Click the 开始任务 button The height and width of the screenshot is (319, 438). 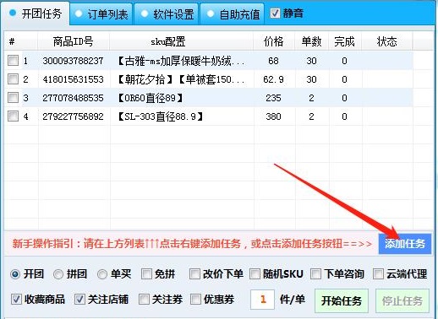pos(342,300)
